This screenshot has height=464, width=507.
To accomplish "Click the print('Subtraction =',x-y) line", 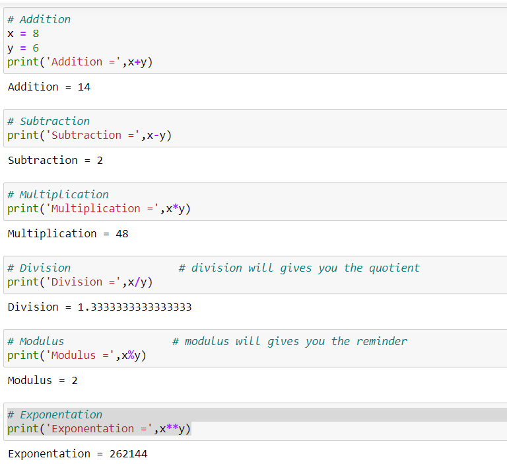I will (x=90, y=135).
